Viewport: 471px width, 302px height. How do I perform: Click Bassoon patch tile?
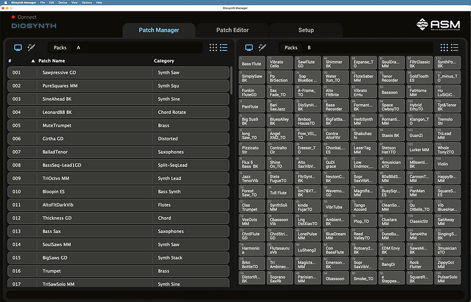coord(392,91)
